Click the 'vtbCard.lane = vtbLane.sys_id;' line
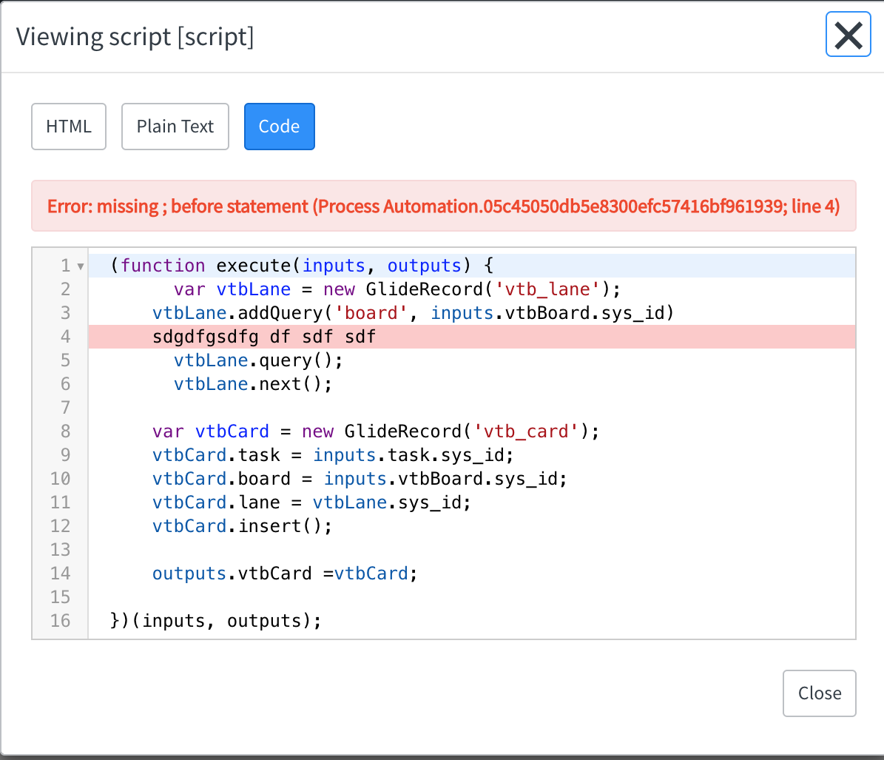Image resolution: width=884 pixels, height=760 pixels. pos(472,502)
